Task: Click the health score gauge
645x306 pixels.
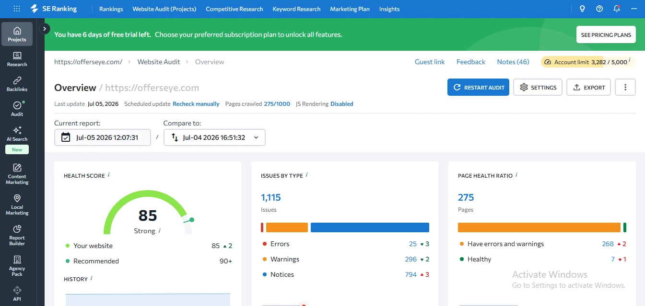Action: click(148, 212)
